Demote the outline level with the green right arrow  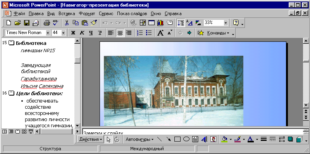point(189,33)
